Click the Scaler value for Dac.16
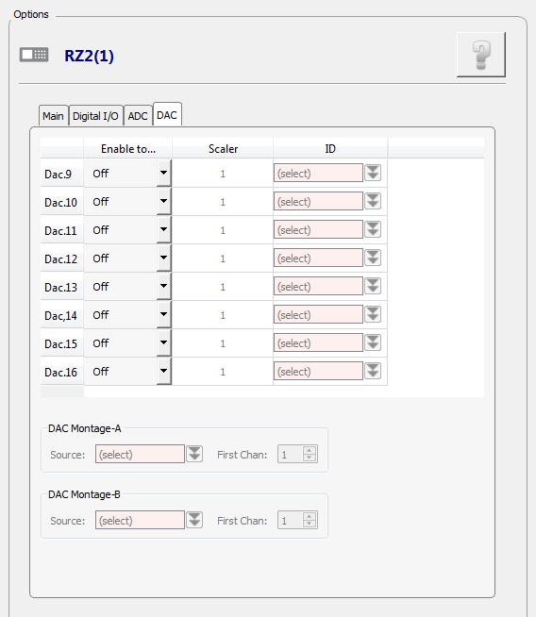Screen dimensions: 536x617 pos(223,372)
